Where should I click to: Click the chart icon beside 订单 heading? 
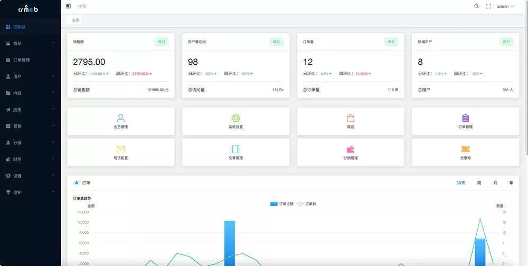pyautogui.click(x=77, y=183)
